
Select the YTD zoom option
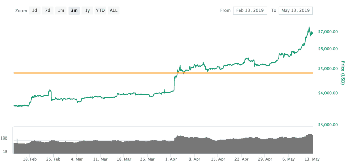[100, 10]
